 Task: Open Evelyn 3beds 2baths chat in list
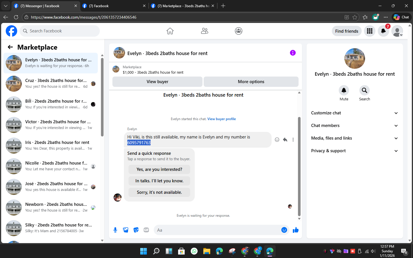50,63
